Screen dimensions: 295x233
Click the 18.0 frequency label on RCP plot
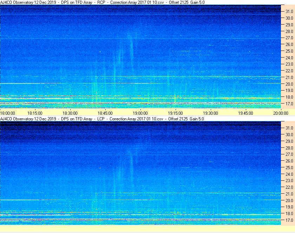click(289, 97)
